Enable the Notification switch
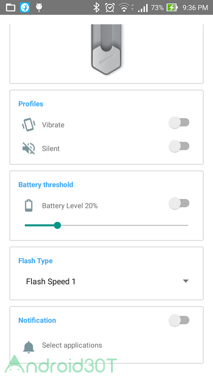The width and height of the screenshot is (213, 379). [x=179, y=320]
